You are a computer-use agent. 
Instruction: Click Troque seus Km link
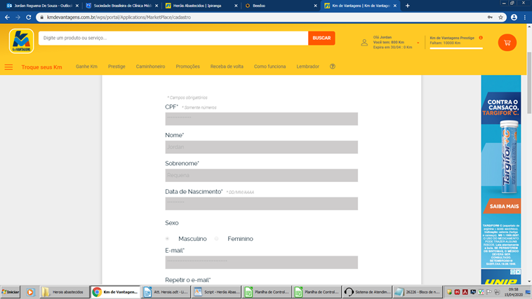[x=41, y=67]
